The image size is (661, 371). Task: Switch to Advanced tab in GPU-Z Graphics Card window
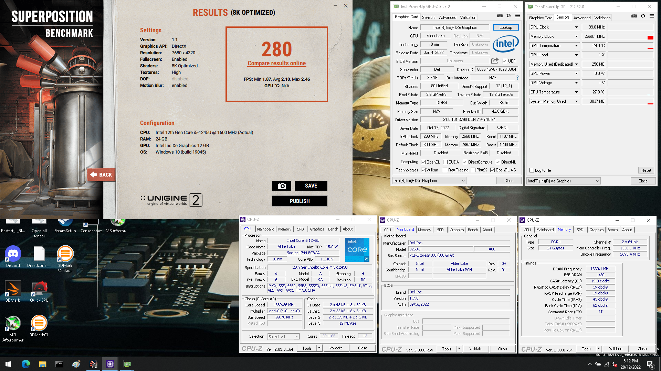(x=448, y=18)
